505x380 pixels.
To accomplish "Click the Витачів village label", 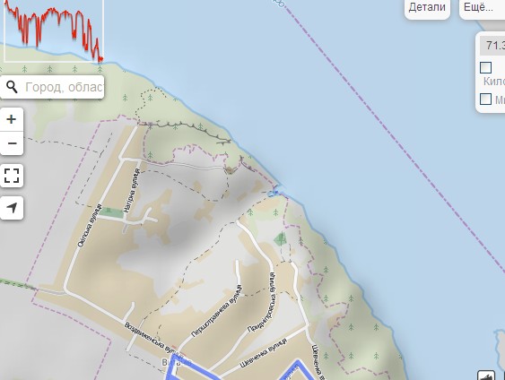I will pos(176,363).
